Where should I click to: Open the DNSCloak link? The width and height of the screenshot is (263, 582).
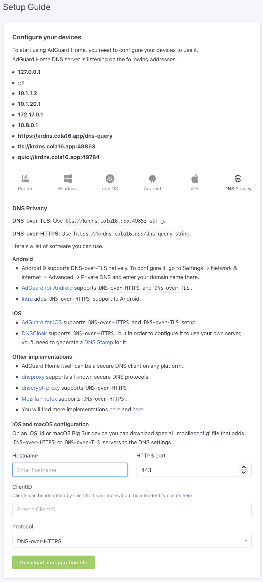pyautogui.click(x=34, y=333)
